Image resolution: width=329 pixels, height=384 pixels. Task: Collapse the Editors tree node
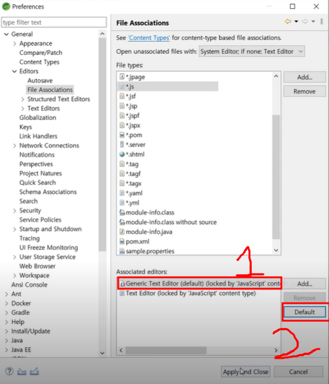tap(14, 71)
